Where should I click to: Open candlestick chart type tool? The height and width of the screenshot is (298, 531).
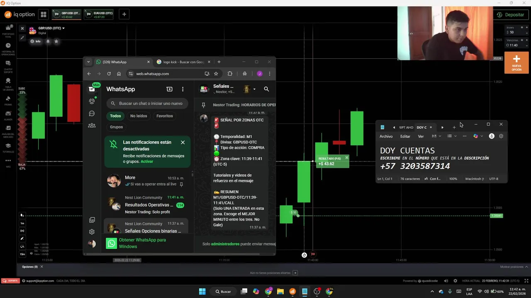22,215
